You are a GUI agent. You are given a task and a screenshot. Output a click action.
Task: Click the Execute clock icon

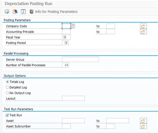(x=7, y=12)
